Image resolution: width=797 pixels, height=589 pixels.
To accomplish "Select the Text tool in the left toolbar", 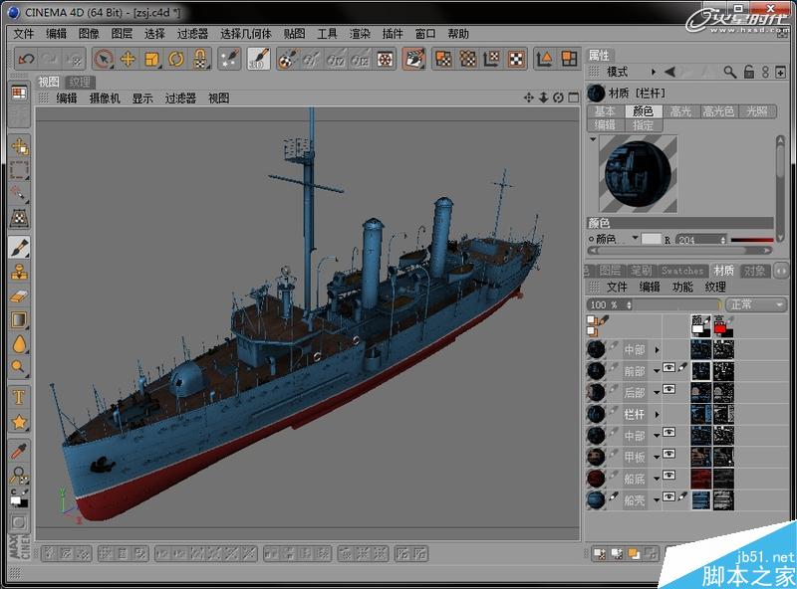I will [x=19, y=396].
